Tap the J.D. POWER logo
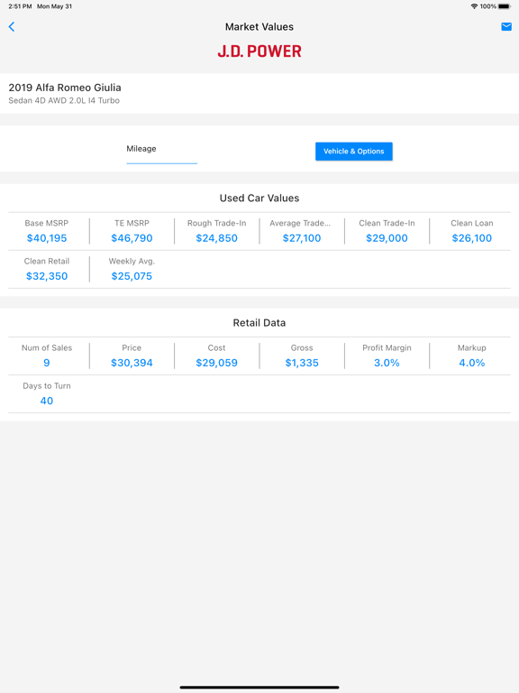This screenshot has height=693, width=519. (259, 51)
